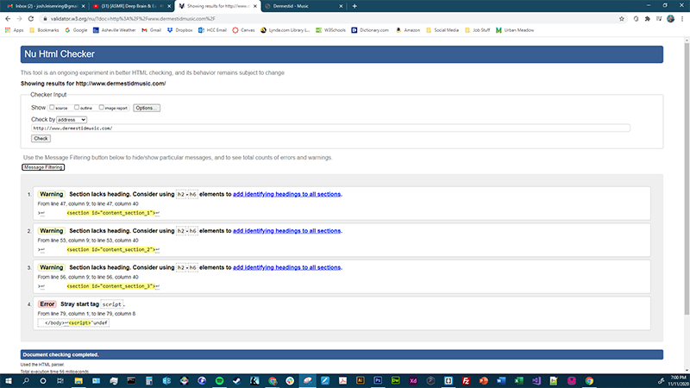690x388 pixels.
Task: Enable the image report checkbox
Action: pyautogui.click(x=101, y=107)
